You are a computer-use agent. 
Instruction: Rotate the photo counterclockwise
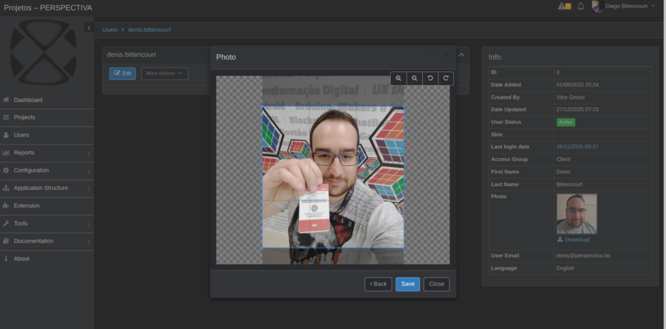pyautogui.click(x=430, y=78)
